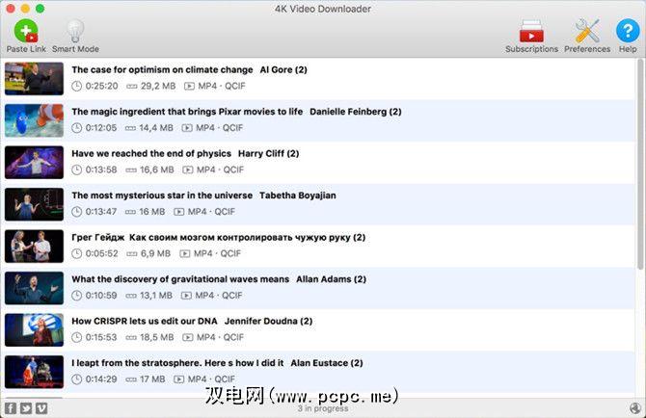Open Facebook icon in status bar

11,408
